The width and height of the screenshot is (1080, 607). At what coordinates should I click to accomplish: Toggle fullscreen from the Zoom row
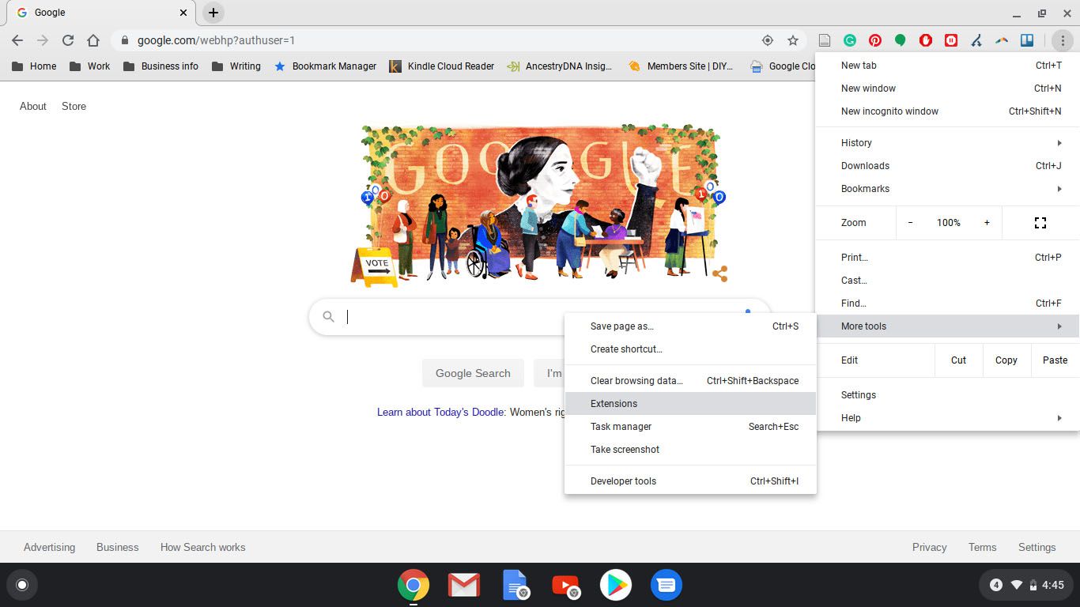(1040, 223)
